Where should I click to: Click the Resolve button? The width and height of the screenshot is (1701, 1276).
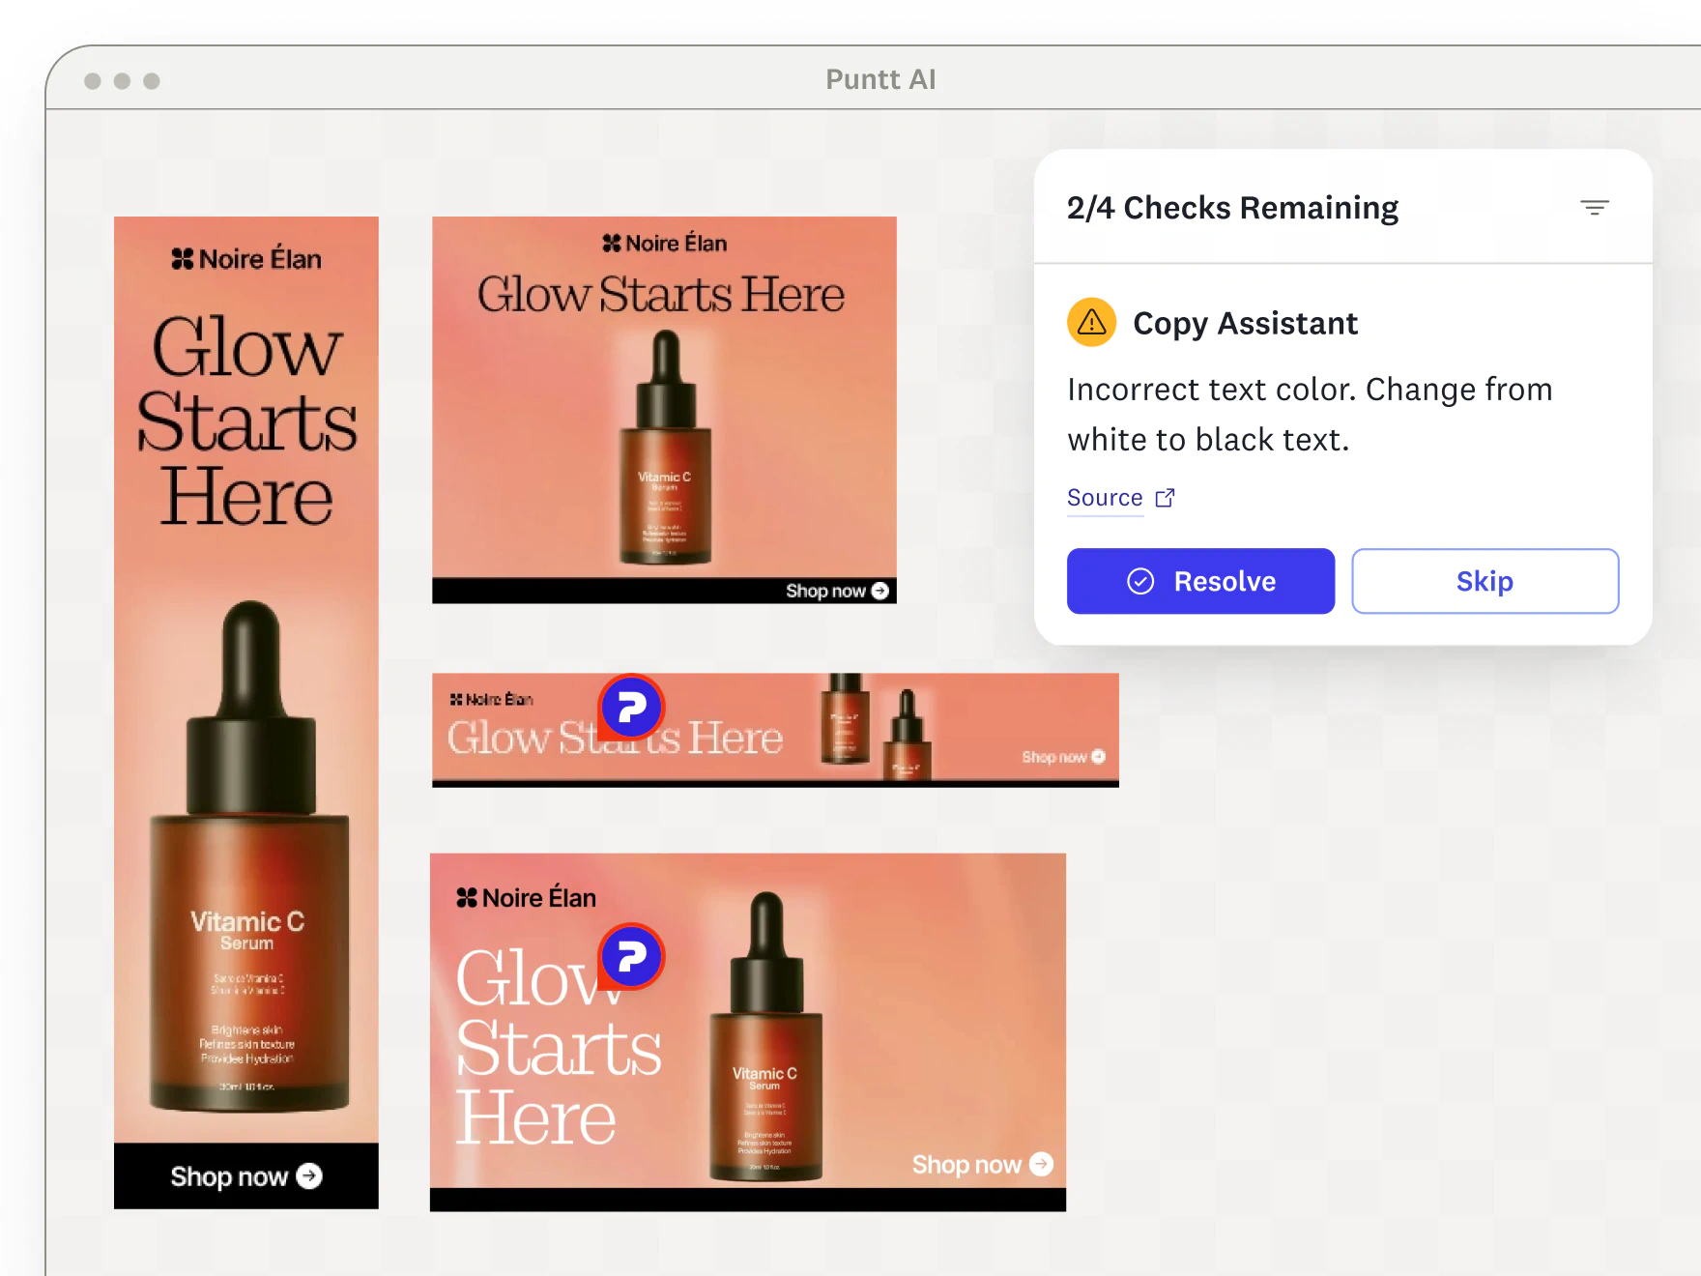(1200, 581)
